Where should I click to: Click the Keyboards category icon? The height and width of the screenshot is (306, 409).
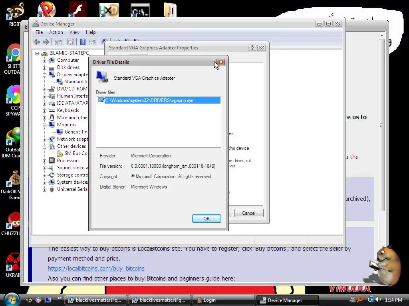pyautogui.click(x=52, y=110)
